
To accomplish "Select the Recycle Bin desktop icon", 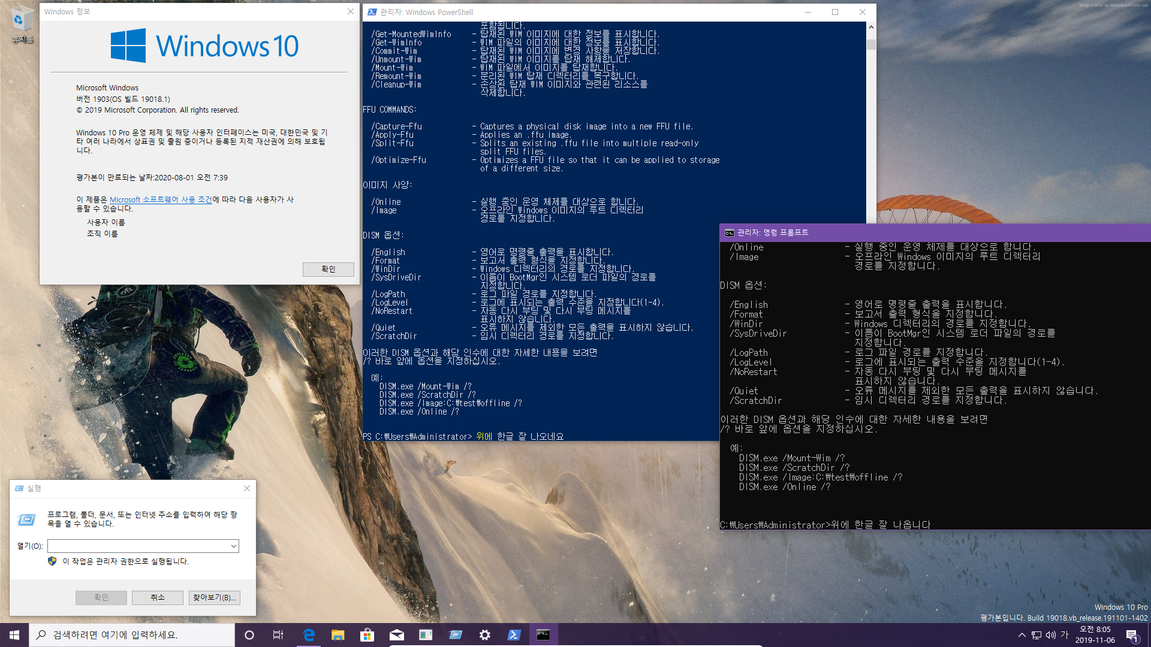I will (22, 25).
